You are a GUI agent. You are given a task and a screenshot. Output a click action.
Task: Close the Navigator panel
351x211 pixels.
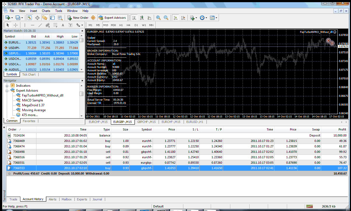(x=82, y=80)
